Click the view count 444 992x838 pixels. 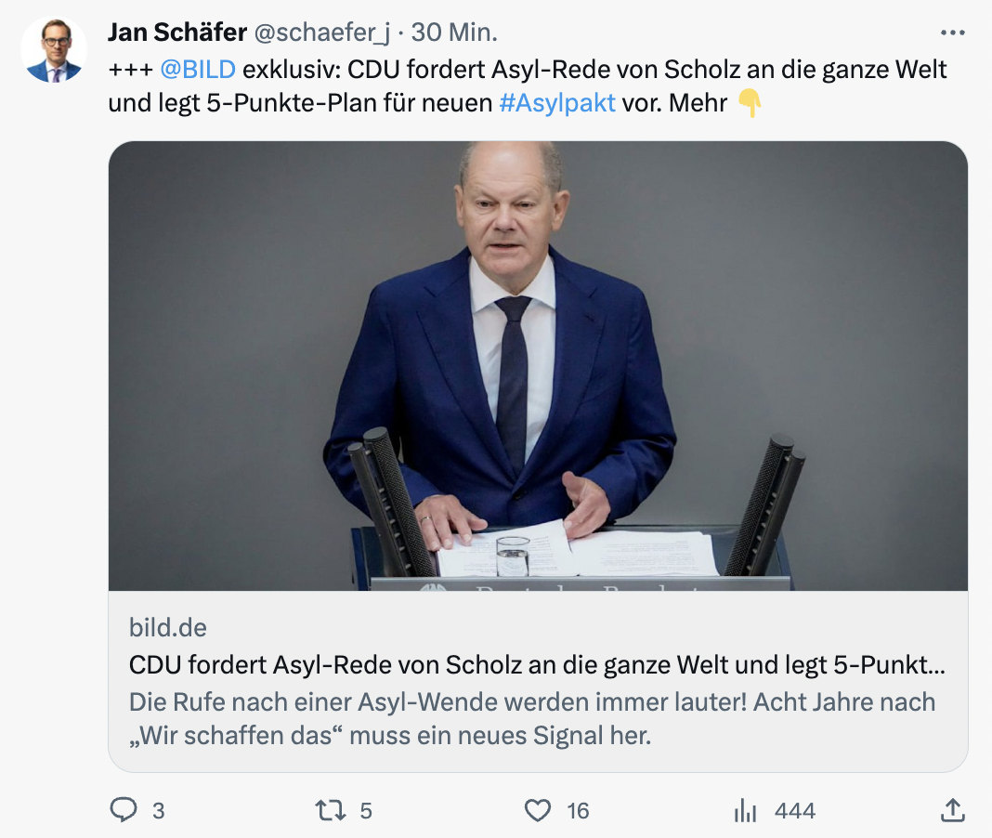794,811
